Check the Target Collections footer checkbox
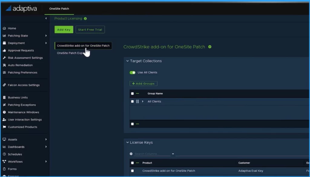Screen dimensions: 310x177 tap(132, 124)
